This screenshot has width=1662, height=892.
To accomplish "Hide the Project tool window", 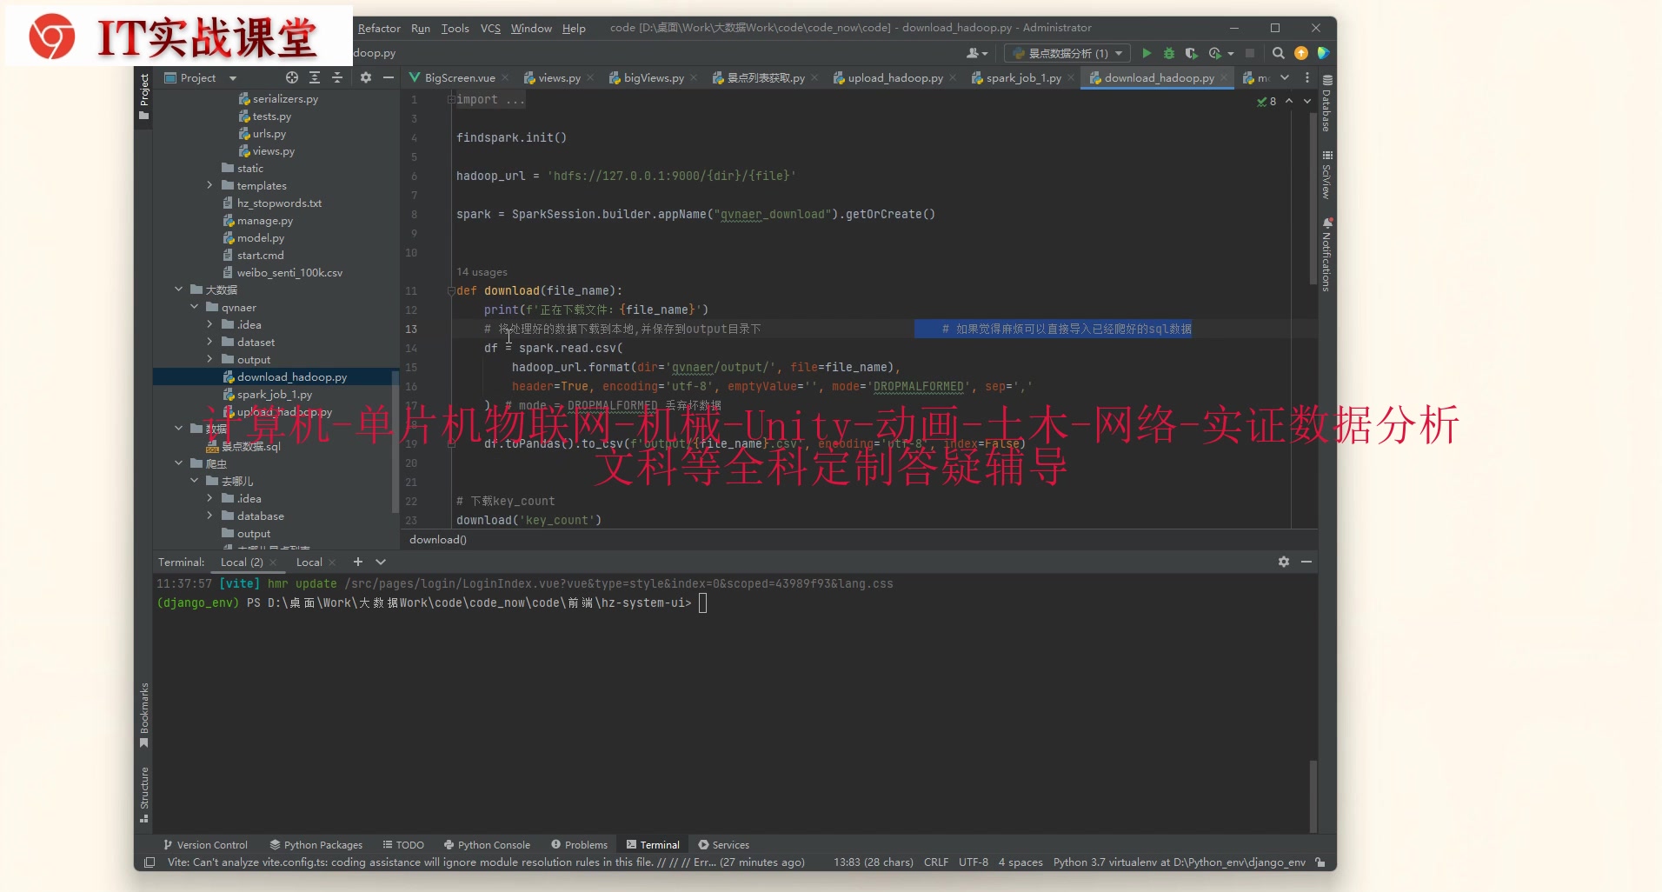I will 389,77.
